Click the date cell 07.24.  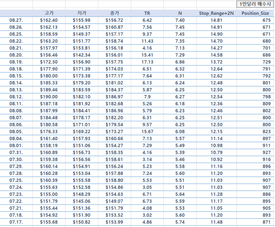pyautogui.click(x=16, y=187)
